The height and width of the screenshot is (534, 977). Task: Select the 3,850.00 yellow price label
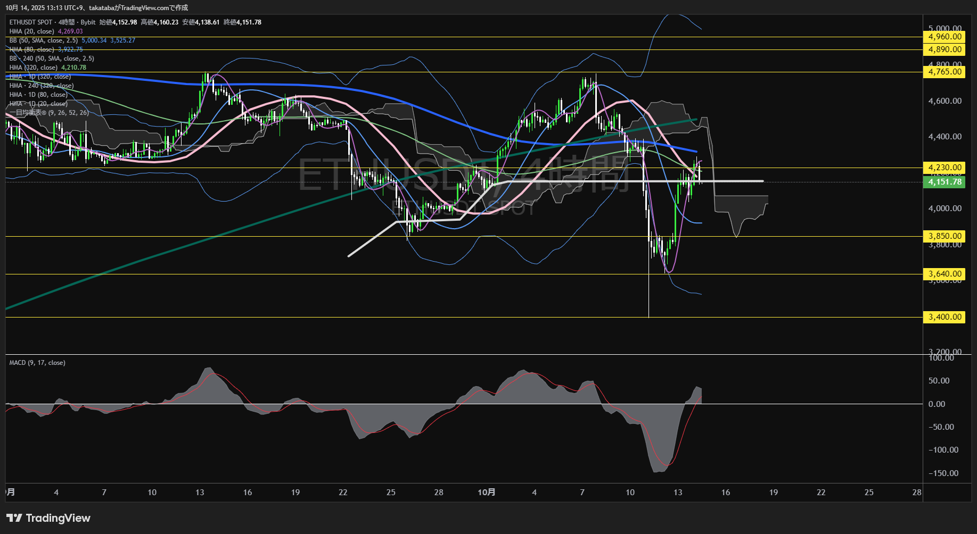(945, 236)
